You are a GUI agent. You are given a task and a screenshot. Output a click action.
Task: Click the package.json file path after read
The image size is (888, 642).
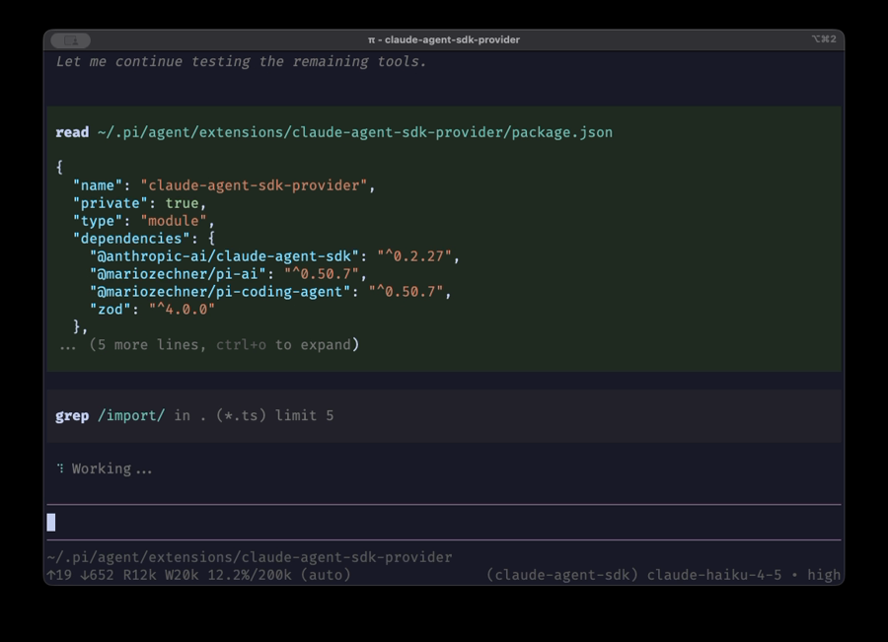coord(354,132)
